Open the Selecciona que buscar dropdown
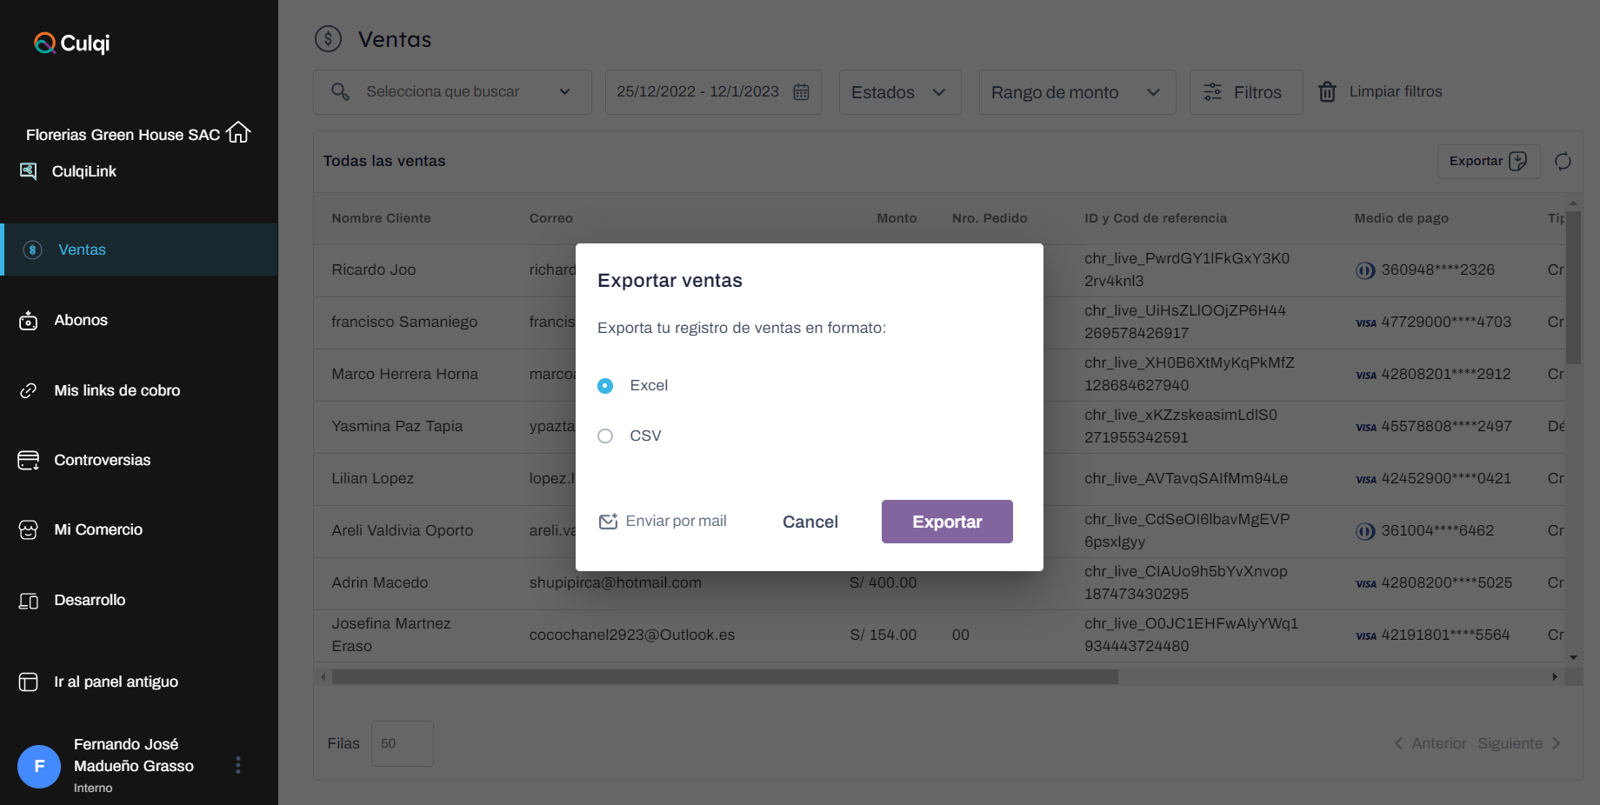1600x805 pixels. tap(451, 92)
